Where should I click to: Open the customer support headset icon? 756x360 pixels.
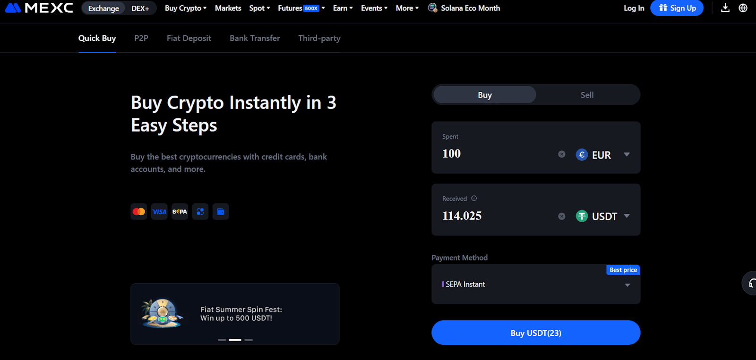click(x=751, y=283)
